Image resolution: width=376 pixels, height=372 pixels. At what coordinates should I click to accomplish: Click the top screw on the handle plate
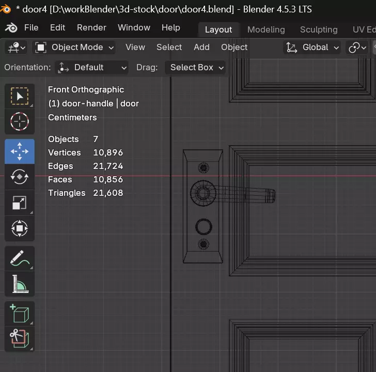tap(203, 167)
